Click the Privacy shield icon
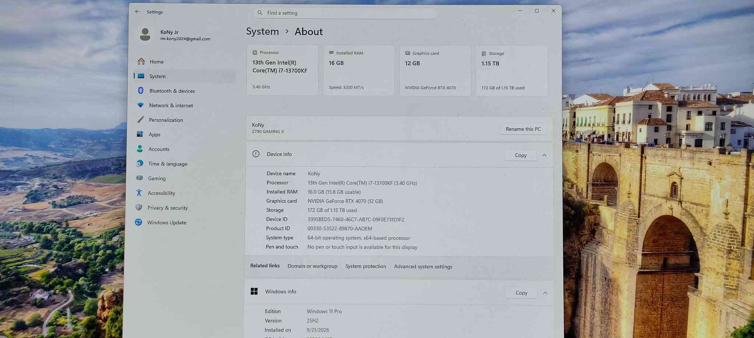Image resolution: width=754 pixels, height=338 pixels. 138,207
